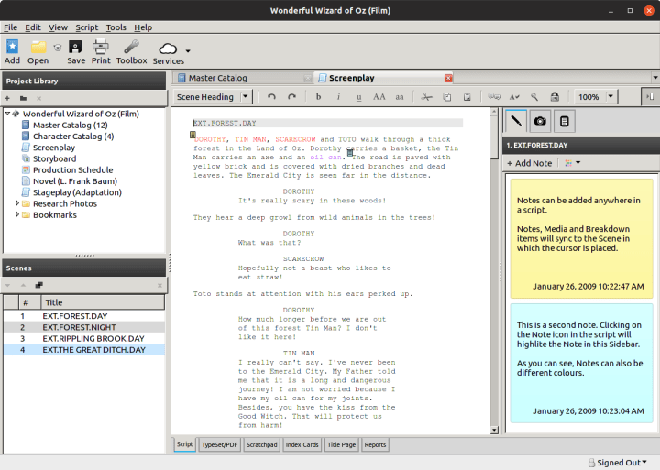
Task: Open find with the binoculars icon
Action: (x=494, y=97)
